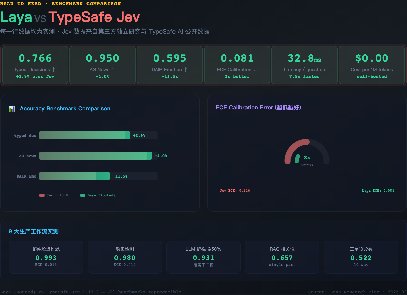Click the 3x BETTER gauge label
This screenshot has width=407, height=295.
(307, 161)
